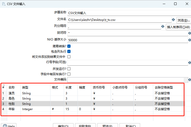Click the variable icon beside the 封闭符 field
191x127 pixels.
(x=189, y=33)
